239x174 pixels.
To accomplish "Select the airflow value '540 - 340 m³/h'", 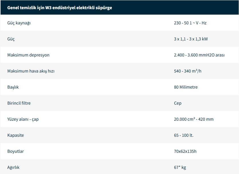I will coord(187,71).
